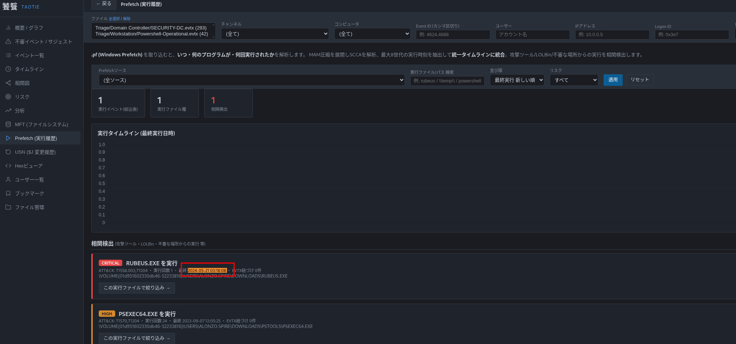Click the ← 戻る back button
The height and width of the screenshot is (344, 736).
[104, 4]
